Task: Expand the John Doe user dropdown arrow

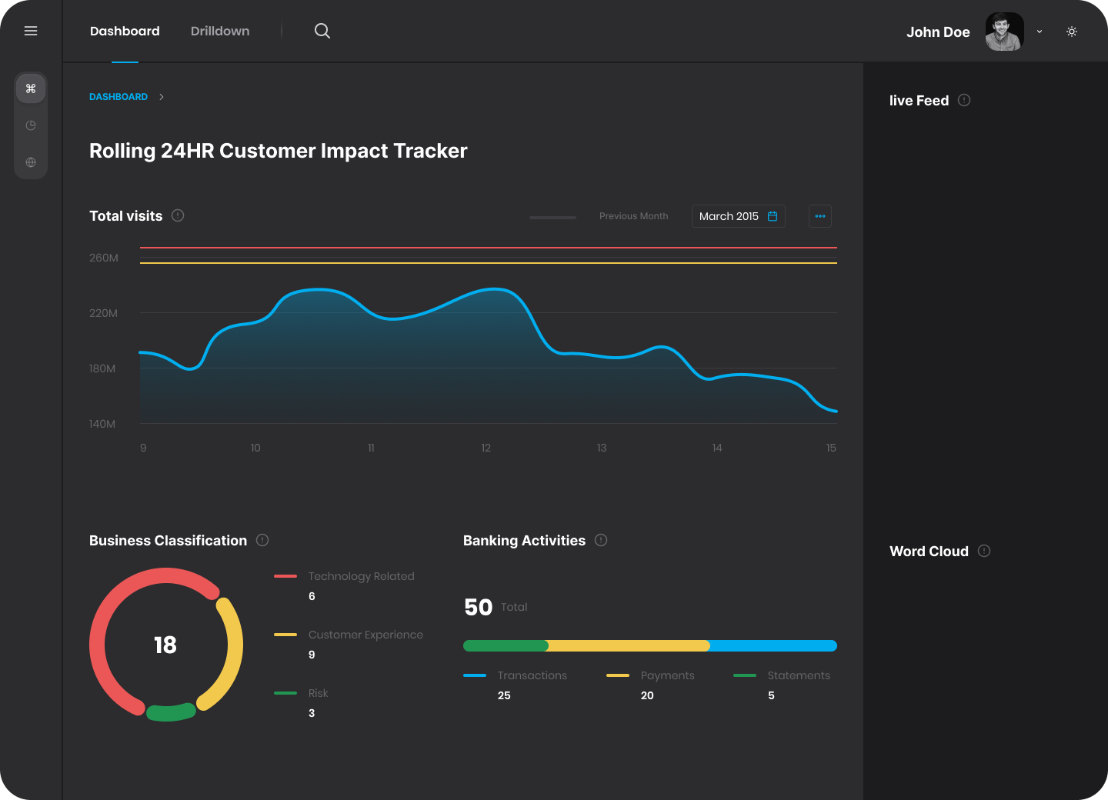Action: pyautogui.click(x=1040, y=32)
